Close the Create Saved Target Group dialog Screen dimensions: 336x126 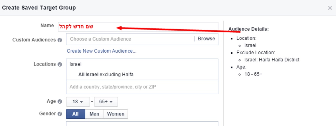pyautogui.click(x=330, y=8)
